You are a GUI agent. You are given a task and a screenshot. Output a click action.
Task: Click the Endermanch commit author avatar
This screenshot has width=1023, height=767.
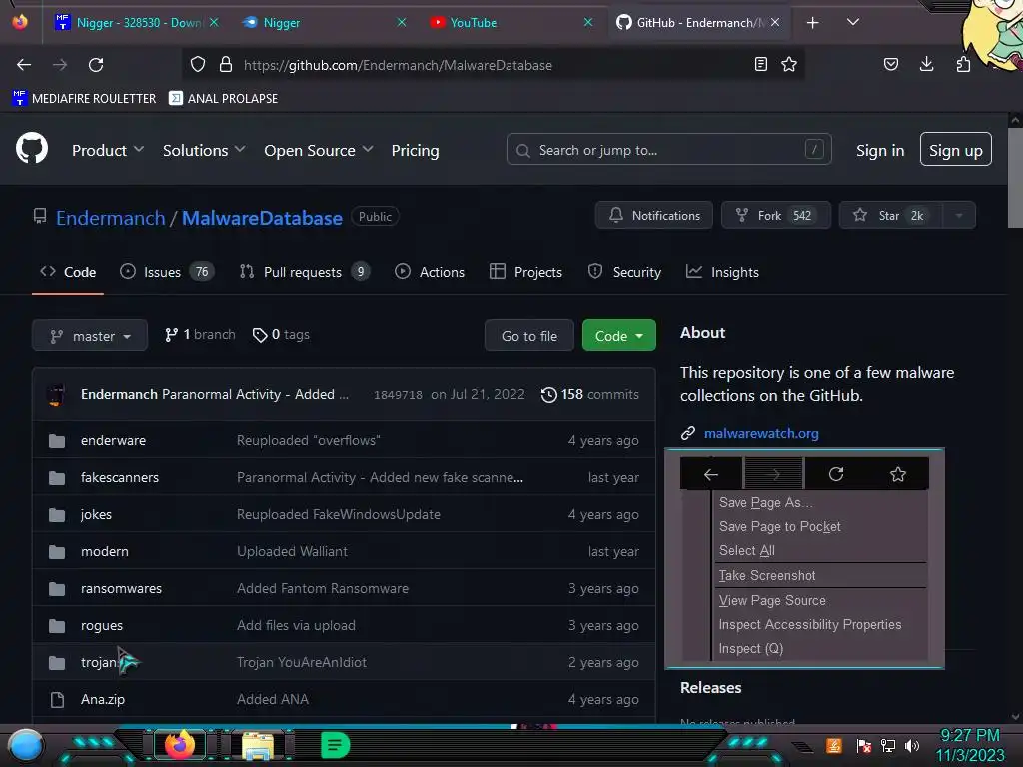click(57, 395)
